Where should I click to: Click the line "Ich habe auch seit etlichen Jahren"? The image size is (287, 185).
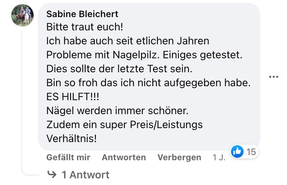point(128,41)
